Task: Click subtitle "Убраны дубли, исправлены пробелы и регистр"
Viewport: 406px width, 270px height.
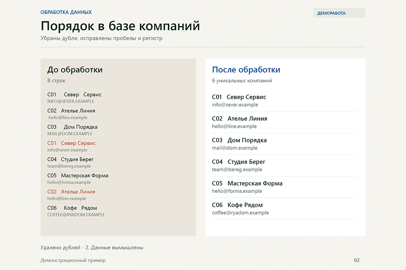Action: point(101,38)
